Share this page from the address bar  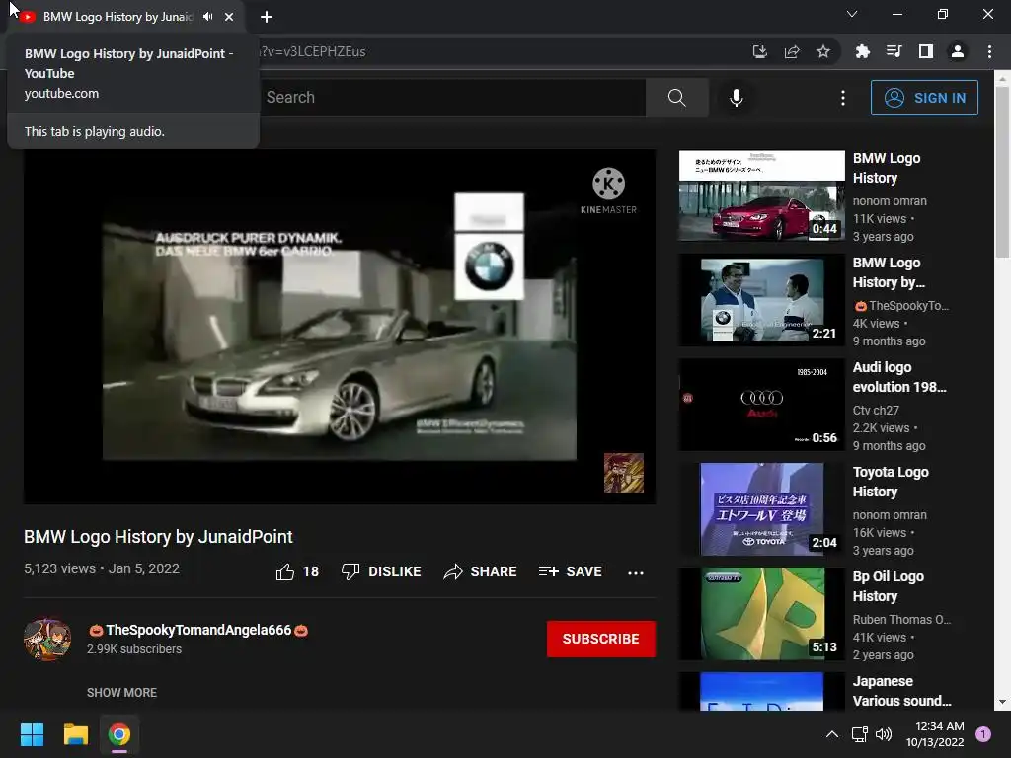click(x=792, y=51)
